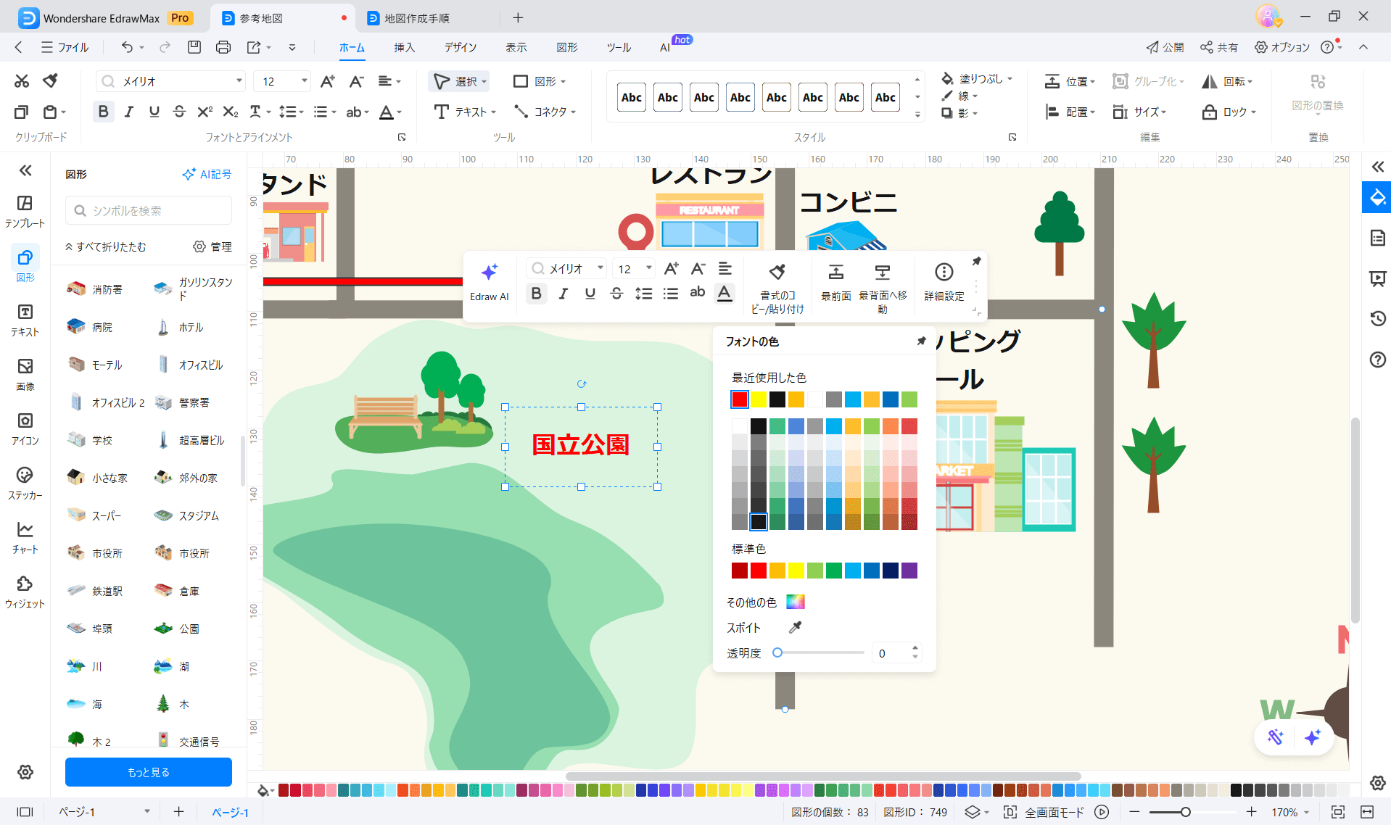Toggle underline in the ribbon
The image size is (1391, 825).
click(x=154, y=112)
